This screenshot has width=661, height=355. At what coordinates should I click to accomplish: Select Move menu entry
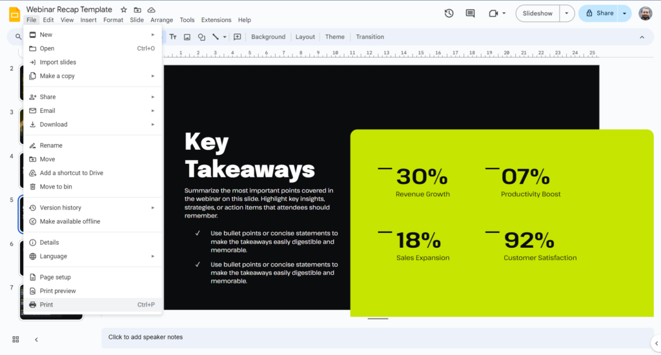tap(92, 159)
